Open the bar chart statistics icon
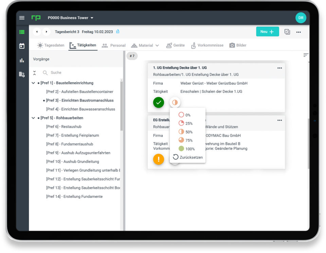Image resolution: width=326 pixels, height=253 pixels. 22,60
